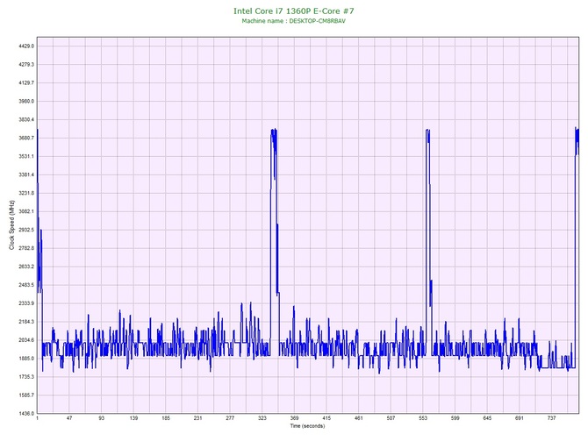The width and height of the screenshot is (588, 441).
Task: Click the 3381.4 y-axis value
Action: (26, 174)
